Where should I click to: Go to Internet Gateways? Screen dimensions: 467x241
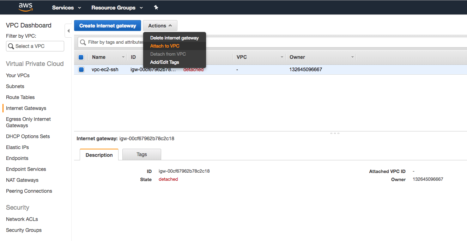tap(26, 108)
